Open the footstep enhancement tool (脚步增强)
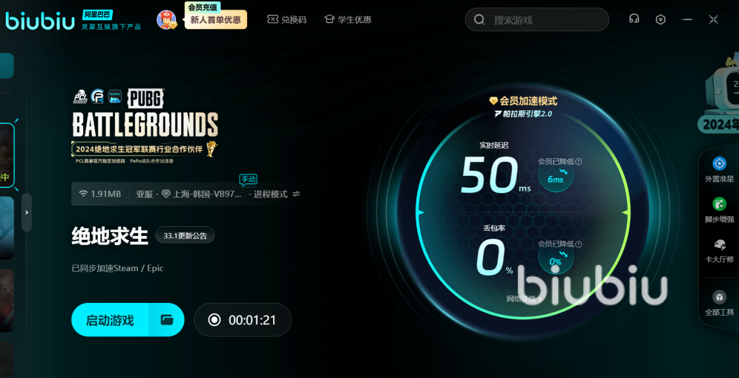Image resolution: width=739 pixels, height=378 pixels. (x=719, y=209)
